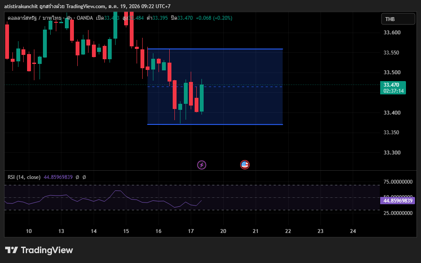Select date 21 on the time axis
The image size is (421, 263).
click(x=256, y=231)
